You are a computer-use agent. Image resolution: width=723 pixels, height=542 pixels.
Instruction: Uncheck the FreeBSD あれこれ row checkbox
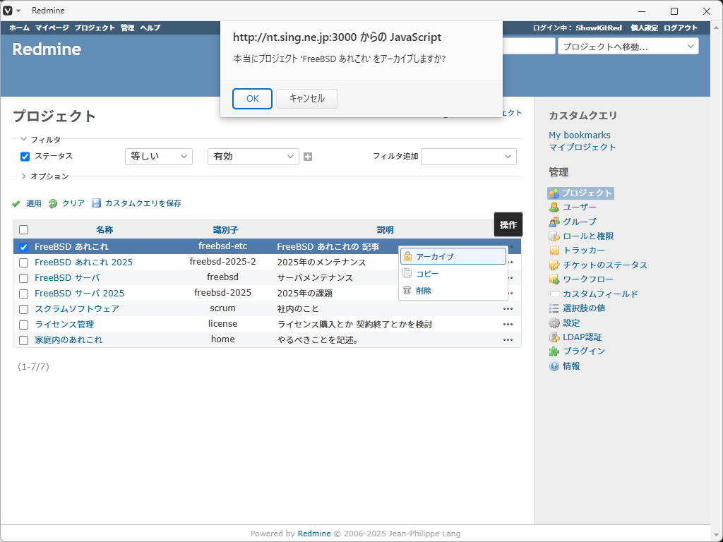[x=23, y=248]
